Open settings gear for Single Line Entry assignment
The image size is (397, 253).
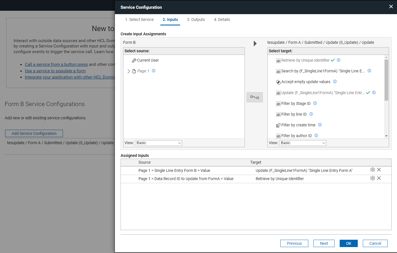pyautogui.click(x=373, y=170)
